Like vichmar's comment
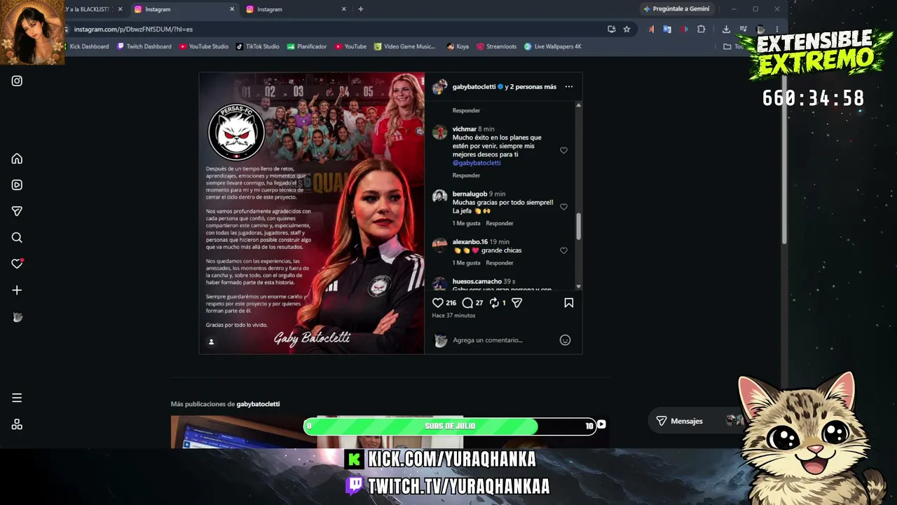This screenshot has height=505, width=897. pos(563,150)
